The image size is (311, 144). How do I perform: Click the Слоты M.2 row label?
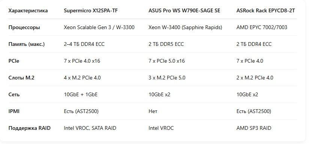(x=21, y=78)
